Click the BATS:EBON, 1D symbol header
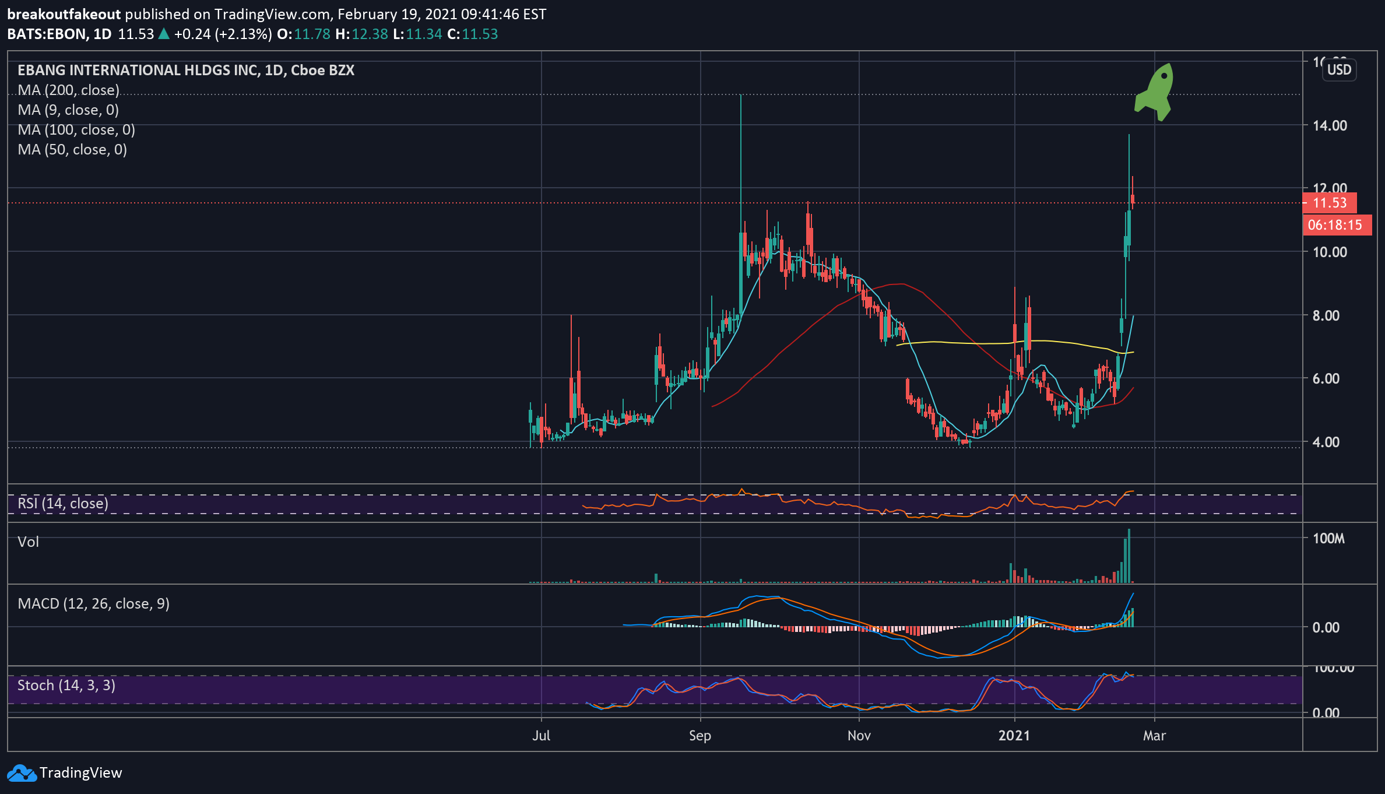 point(59,34)
